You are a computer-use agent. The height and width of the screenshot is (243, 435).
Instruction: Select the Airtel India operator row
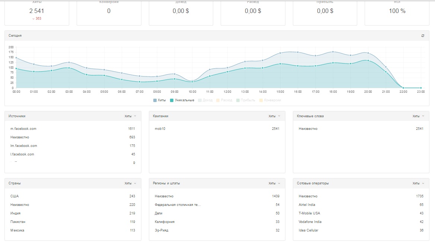click(x=307, y=205)
